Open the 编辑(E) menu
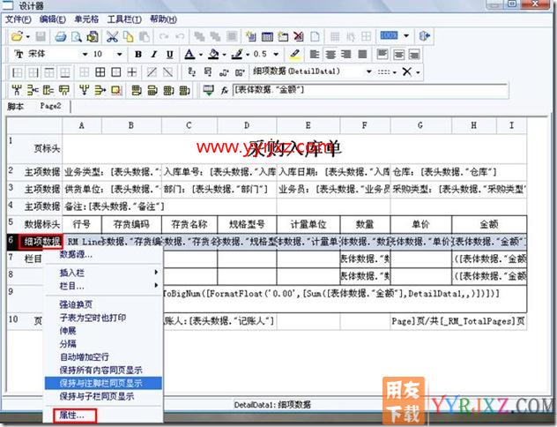 [53, 19]
